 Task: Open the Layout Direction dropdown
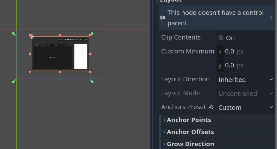pos(245,80)
